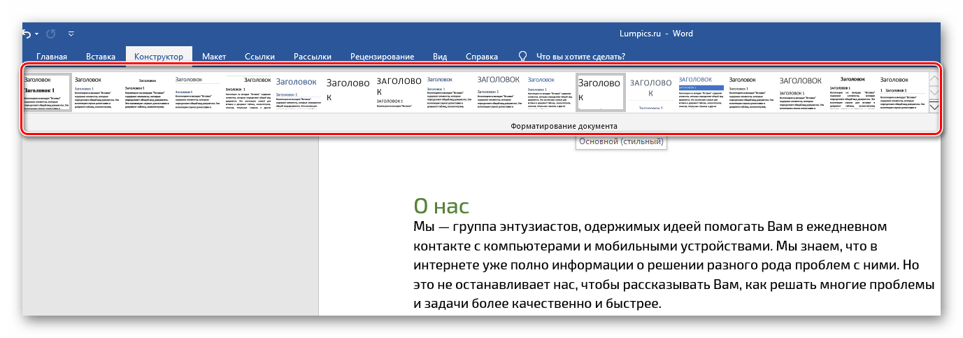
Task: Open the Ссылки tab
Action: coord(259,57)
